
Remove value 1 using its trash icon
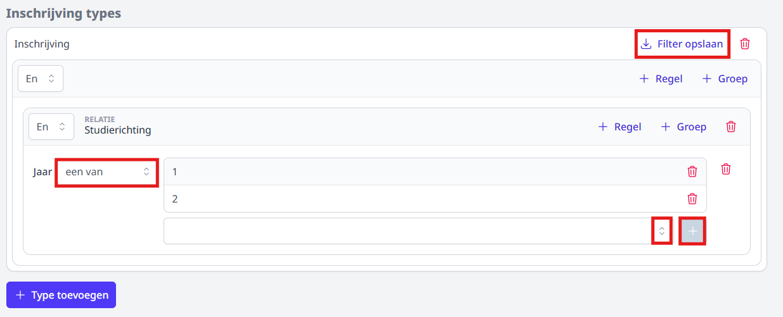692,171
